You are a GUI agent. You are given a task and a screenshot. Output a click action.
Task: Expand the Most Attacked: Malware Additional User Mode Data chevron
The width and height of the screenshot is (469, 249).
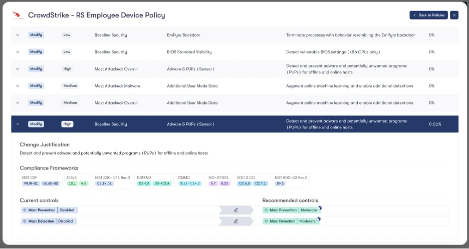[18, 86]
